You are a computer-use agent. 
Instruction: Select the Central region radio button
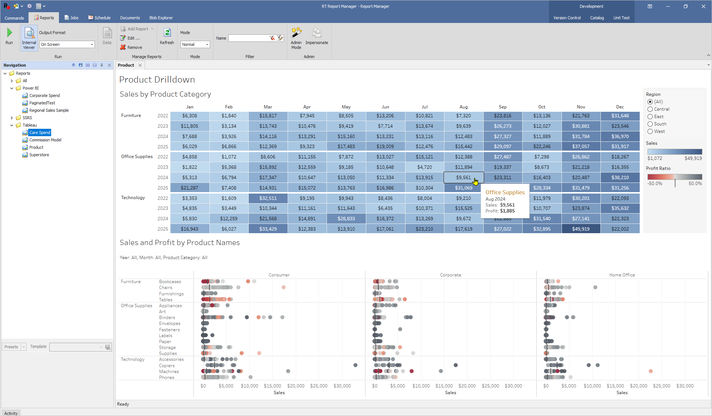(x=650, y=109)
